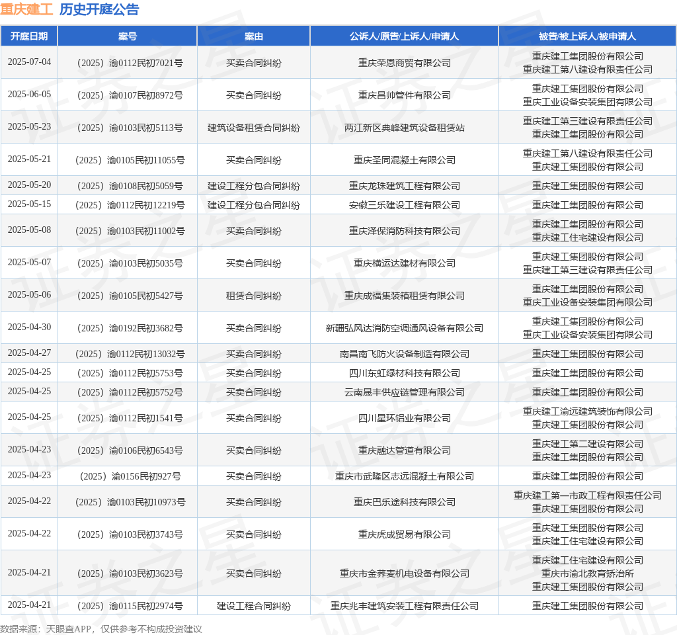Image resolution: width=677 pixels, height=635 pixels.
Task: Click plaintiff 重庆兆丰建筑安装工程有限责任公司
Action: (404, 606)
